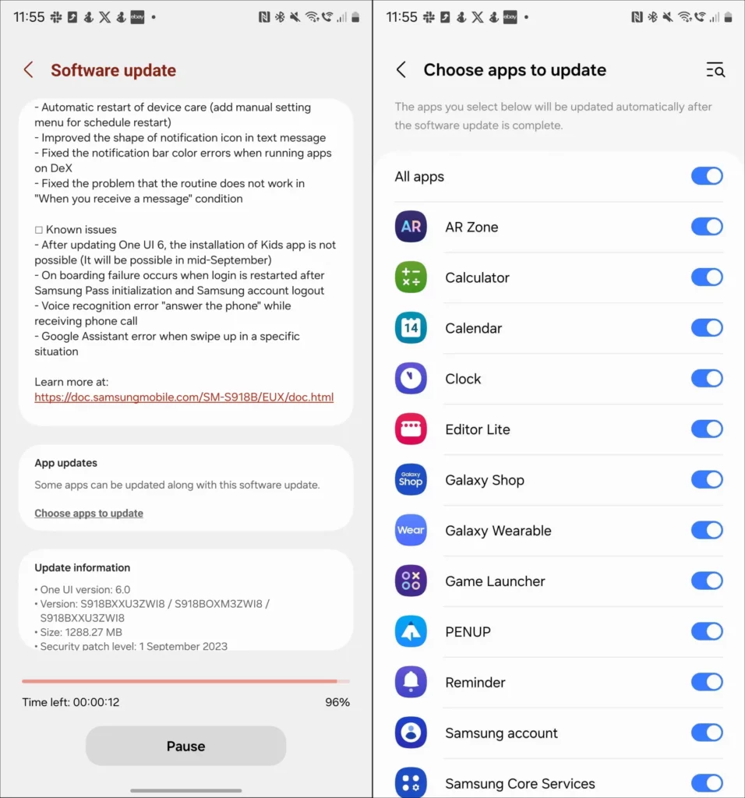The height and width of the screenshot is (798, 745).
Task: Tap the Clock app icon
Action: [411, 378]
